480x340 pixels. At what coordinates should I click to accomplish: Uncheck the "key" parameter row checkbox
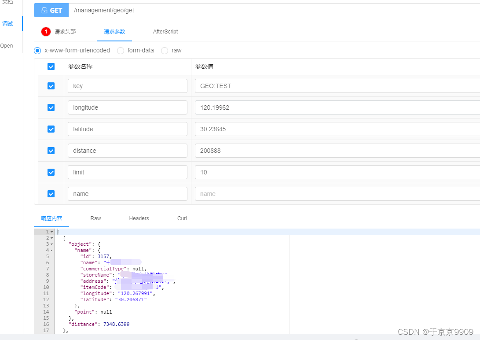[x=51, y=85]
